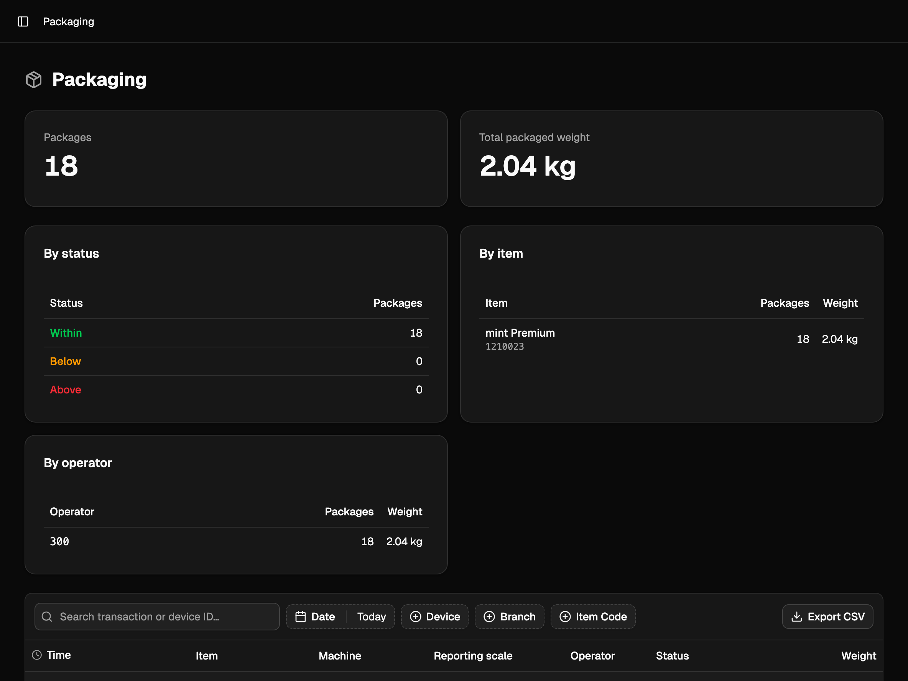Toggle the sidebar panel icon
Image resolution: width=908 pixels, height=681 pixels.
pos(23,21)
